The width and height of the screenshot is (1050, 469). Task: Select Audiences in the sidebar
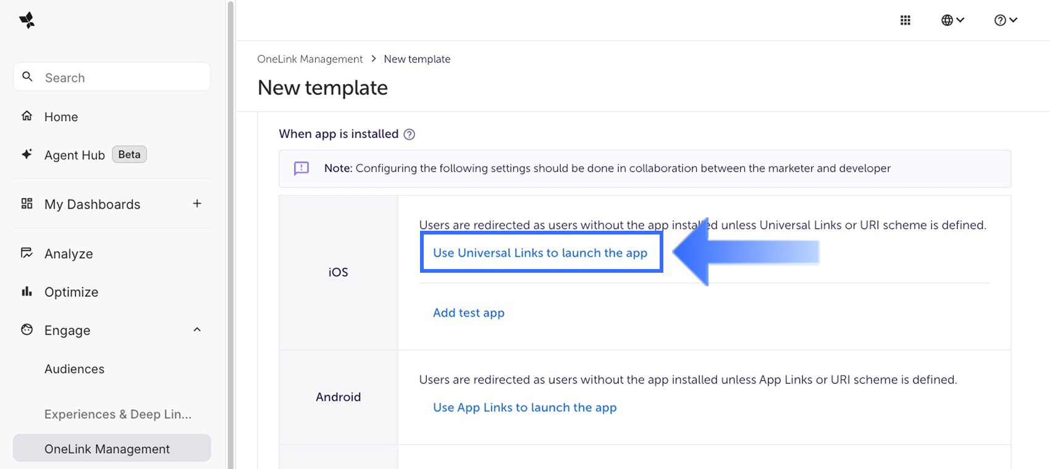coord(74,369)
